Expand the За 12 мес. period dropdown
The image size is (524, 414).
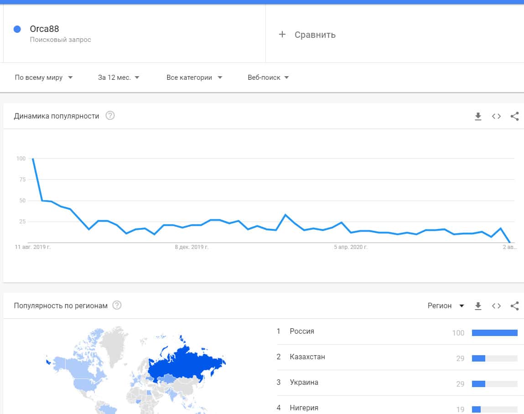tap(119, 78)
